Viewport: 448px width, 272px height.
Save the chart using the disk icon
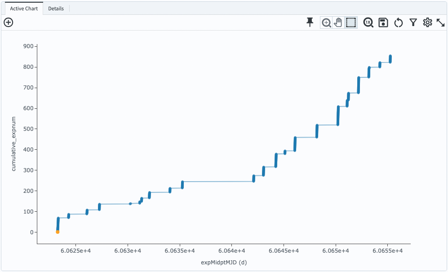(x=383, y=22)
